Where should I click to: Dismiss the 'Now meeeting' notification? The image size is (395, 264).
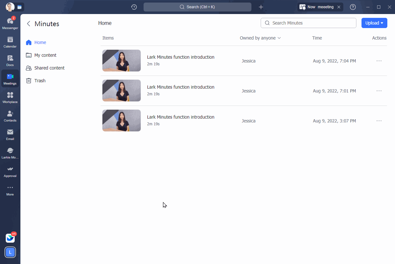[339, 7]
